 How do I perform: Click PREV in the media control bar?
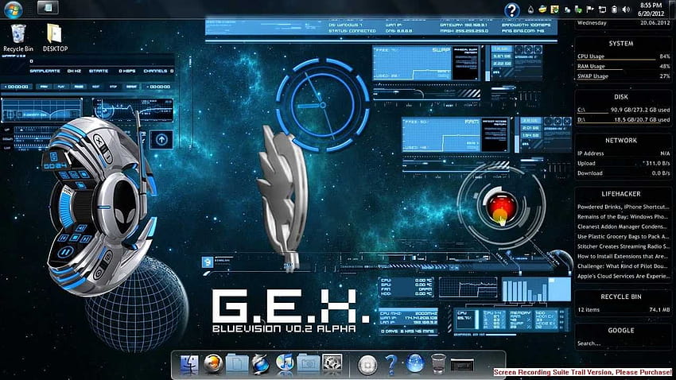tap(44, 87)
